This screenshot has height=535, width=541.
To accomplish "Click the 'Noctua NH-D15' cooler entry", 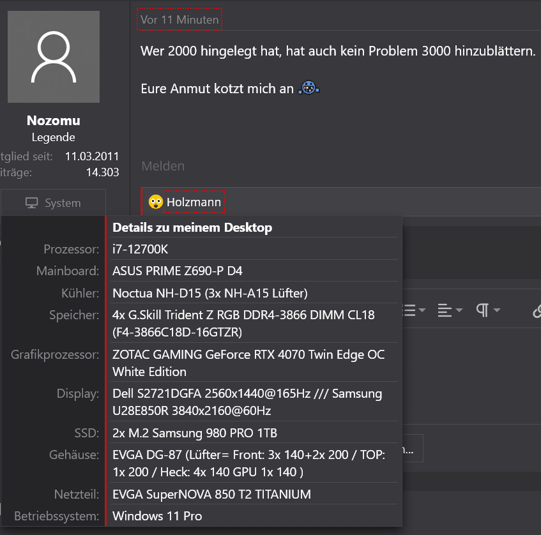I will [210, 293].
